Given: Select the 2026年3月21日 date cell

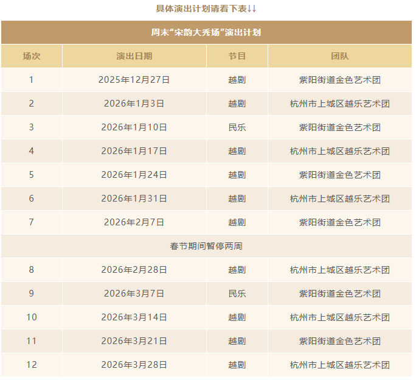Looking at the screenshot, I should coord(134,341).
